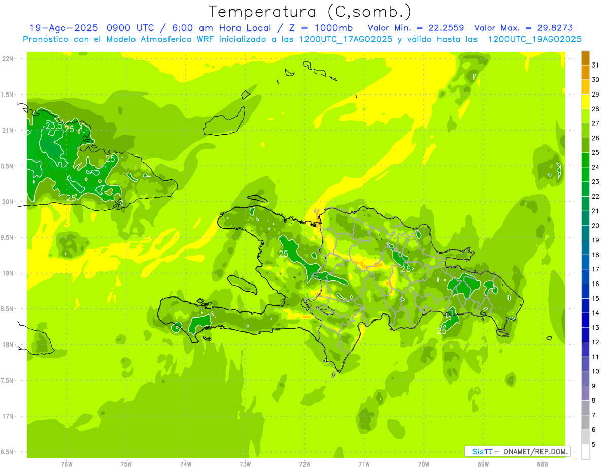
Task: Click the '17N' latitude axis label
Action: click(9, 416)
